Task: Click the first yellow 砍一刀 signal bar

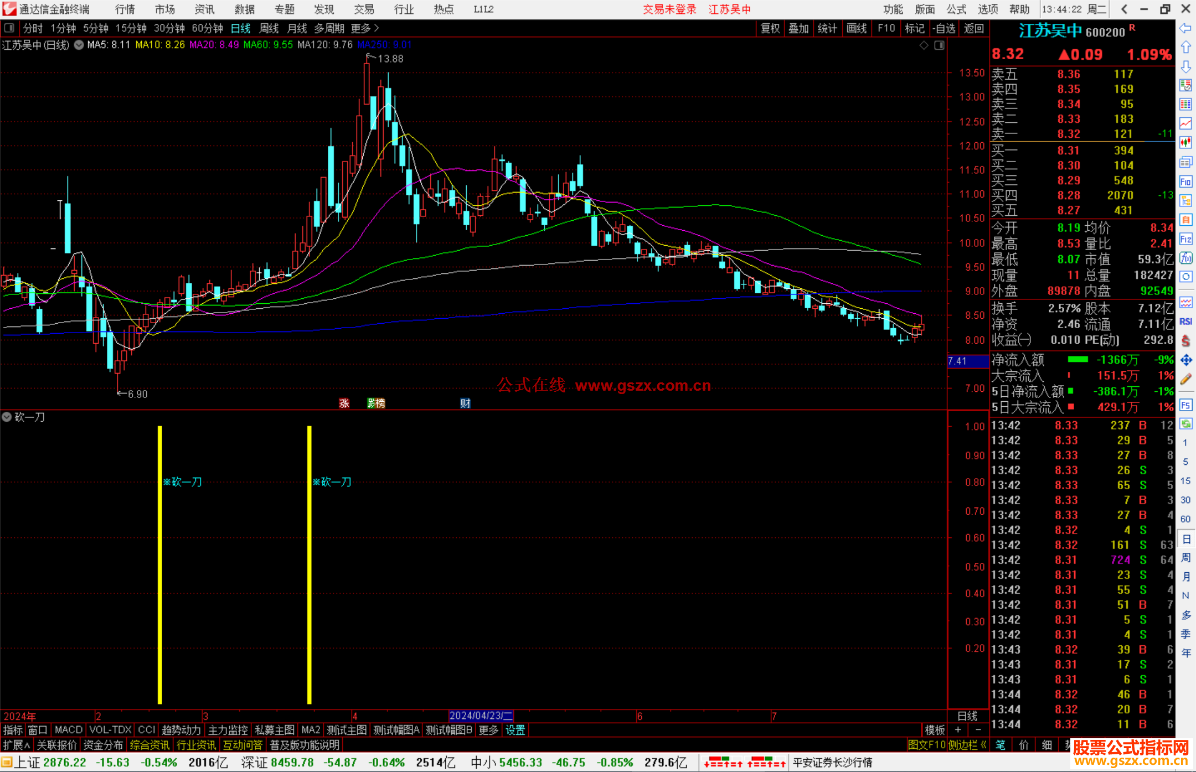Action: pyautogui.click(x=159, y=564)
